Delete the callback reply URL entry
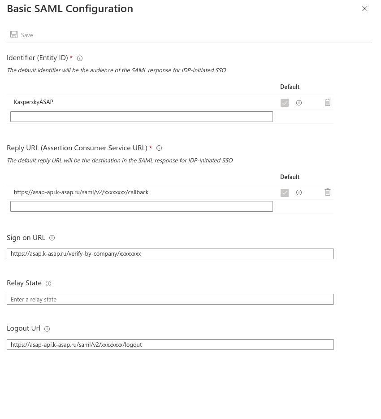381x419 pixels. tap(328, 192)
